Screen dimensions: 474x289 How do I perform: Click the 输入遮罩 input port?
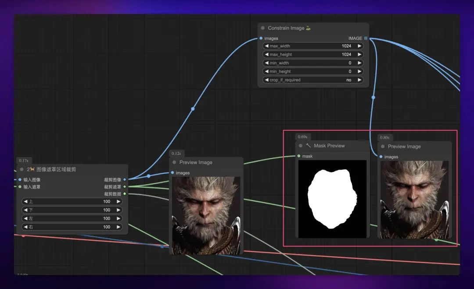[x=20, y=187]
